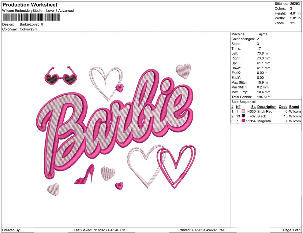Click the Brick Red color swatch

243,111
